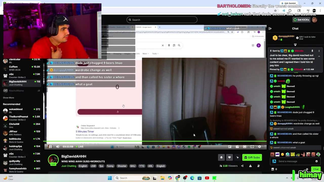Open chat settings gear icon

point(307,169)
